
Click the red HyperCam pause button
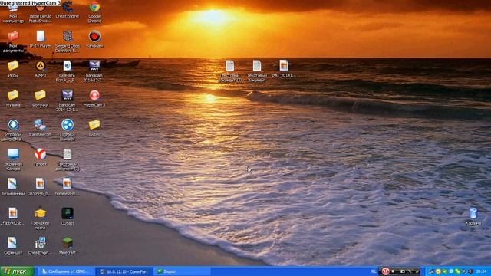pyautogui.click(x=385, y=271)
